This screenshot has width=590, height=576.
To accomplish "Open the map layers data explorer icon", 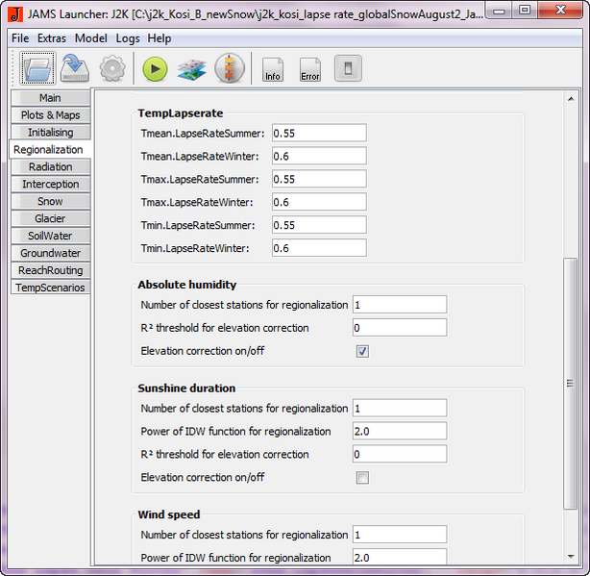I will pos(191,69).
